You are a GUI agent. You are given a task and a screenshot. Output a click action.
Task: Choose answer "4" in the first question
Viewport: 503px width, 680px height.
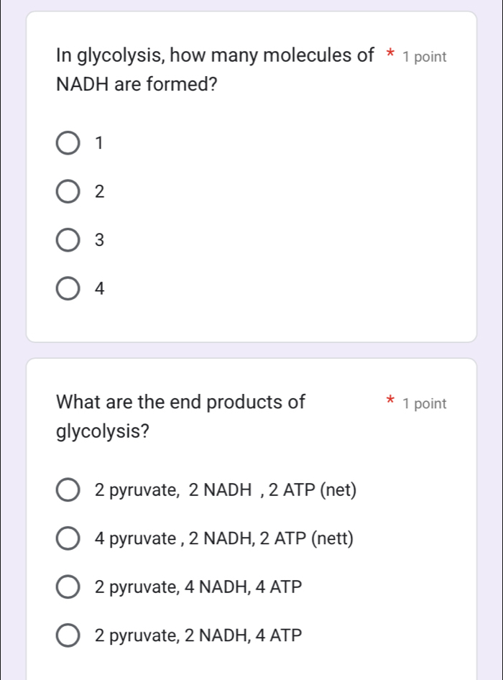pos(68,289)
